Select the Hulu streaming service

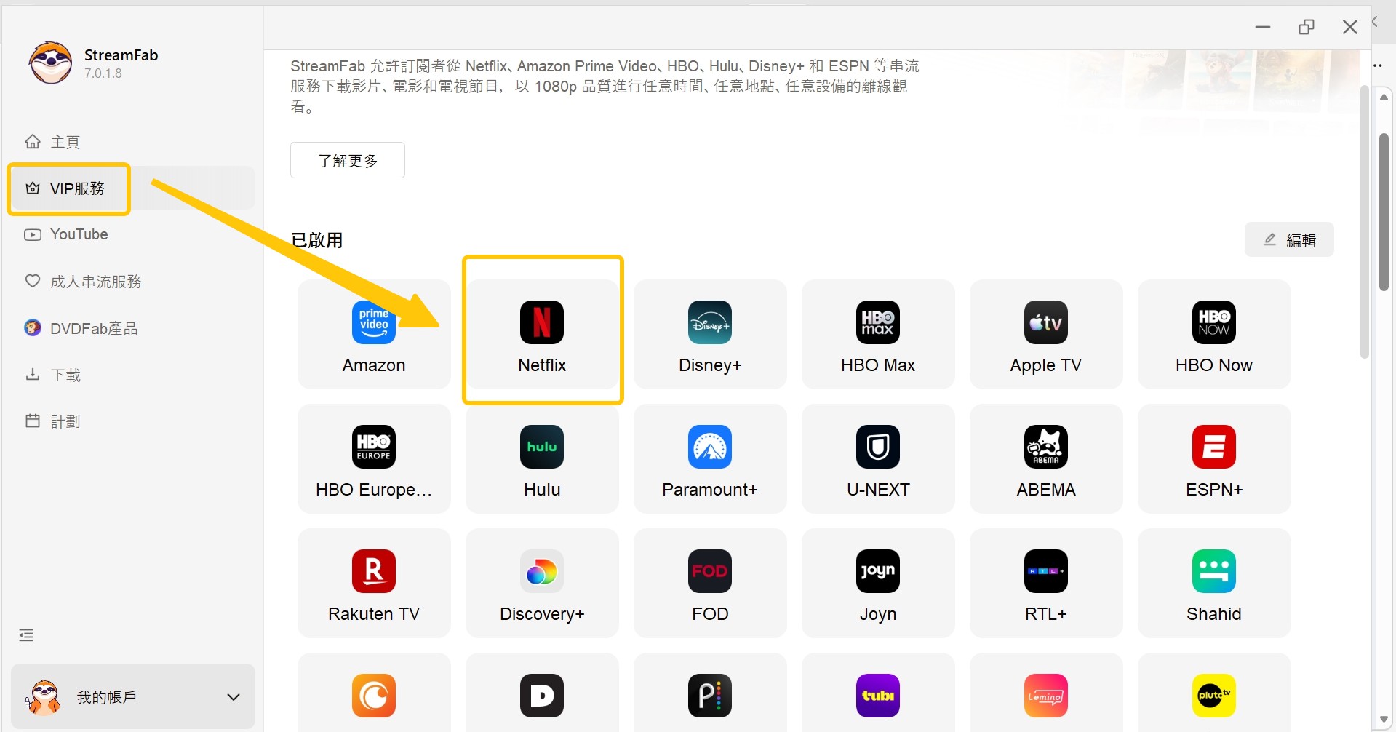pyautogui.click(x=542, y=458)
